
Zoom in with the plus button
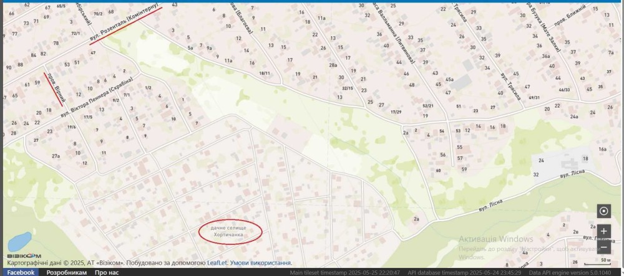(x=603, y=231)
